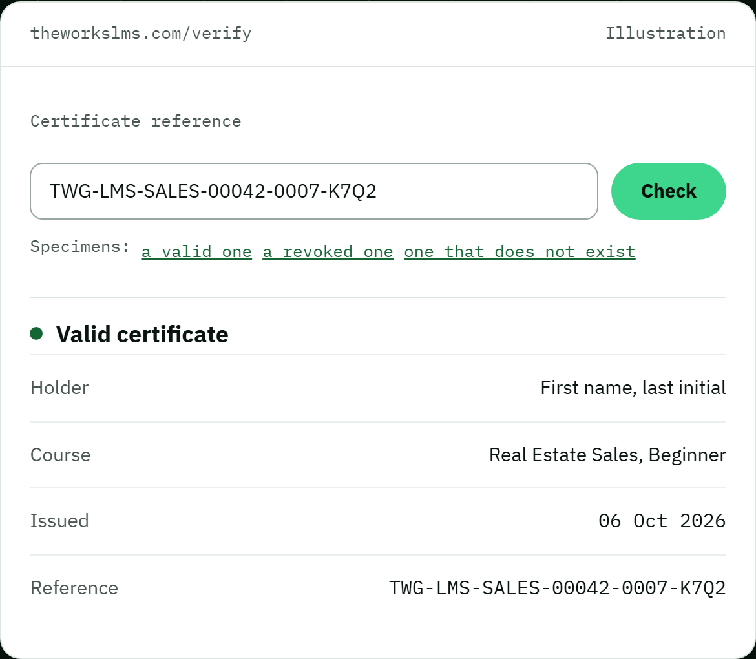756x659 pixels.
Task: Open 'one that does not exist' specimen link
Action: [x=520, y=251]
